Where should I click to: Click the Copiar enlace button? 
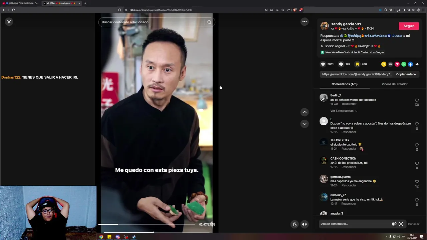pos(406,74)
